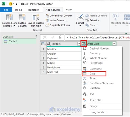Click the column profiling status text
The image size is (130, 117).
click(x=49, y=114)
